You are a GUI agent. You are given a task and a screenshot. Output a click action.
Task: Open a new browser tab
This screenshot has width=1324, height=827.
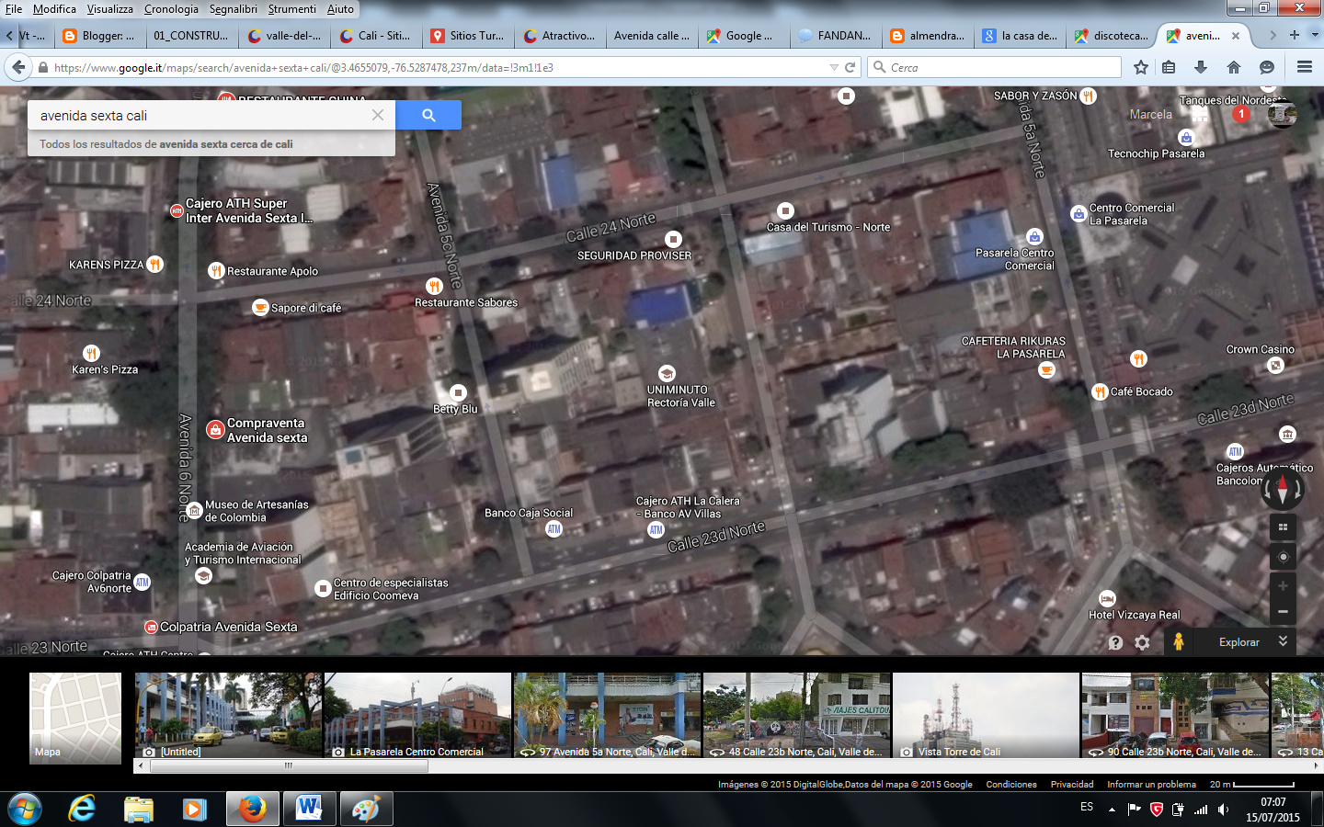[x=1294, y=35]
